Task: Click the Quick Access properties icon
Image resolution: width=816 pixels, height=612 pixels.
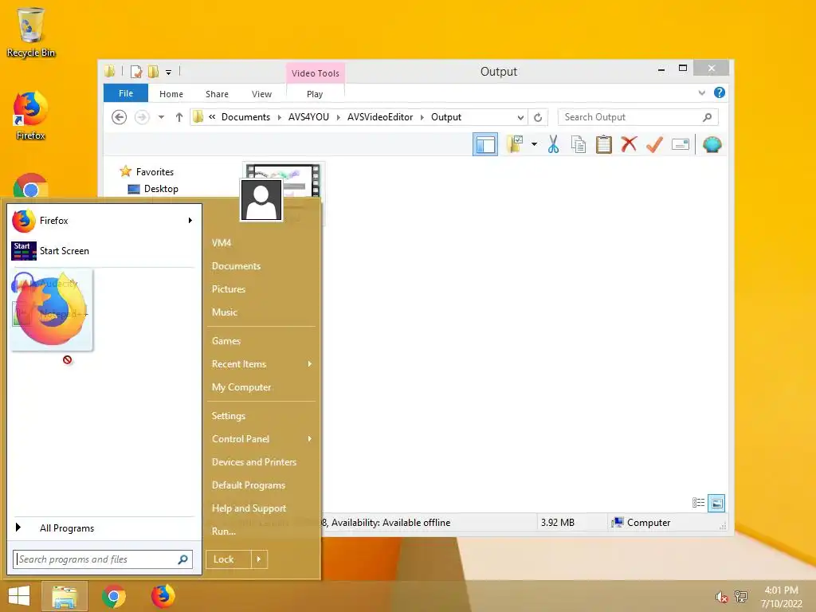Action: 135,72
